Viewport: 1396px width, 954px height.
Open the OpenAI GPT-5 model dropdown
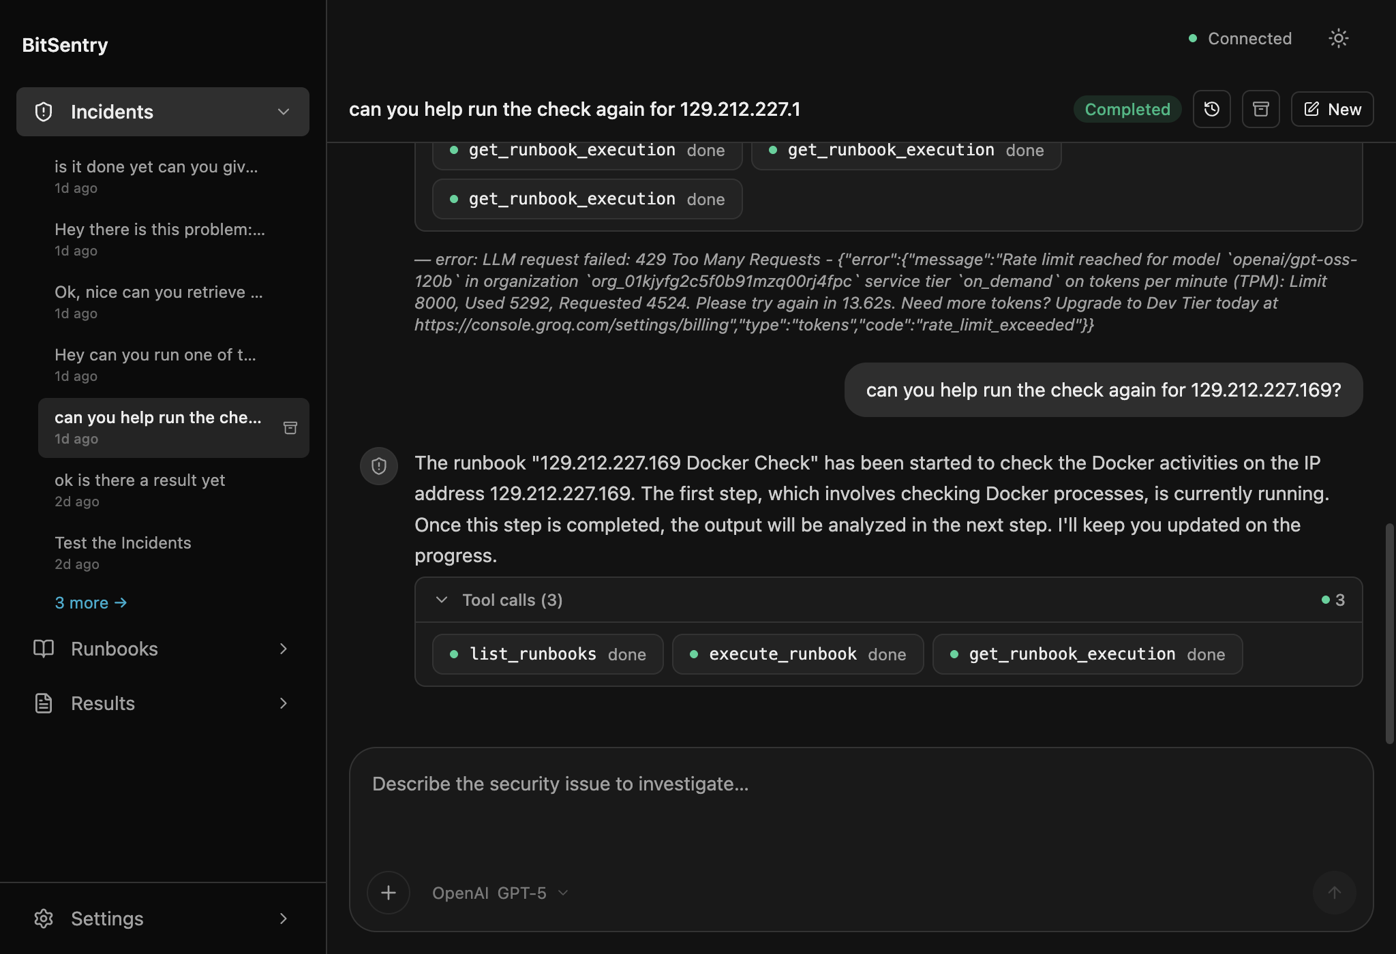(500, 893)
